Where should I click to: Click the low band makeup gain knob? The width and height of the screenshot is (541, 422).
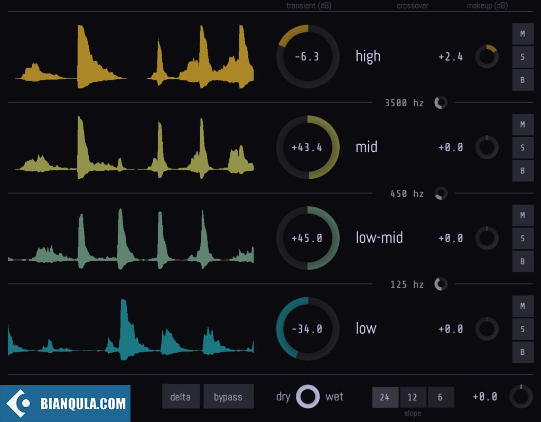click(x=487, y=329)
